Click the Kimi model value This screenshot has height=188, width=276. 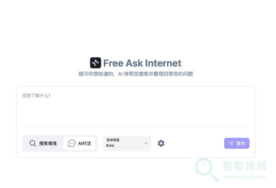tap(110, 146)
